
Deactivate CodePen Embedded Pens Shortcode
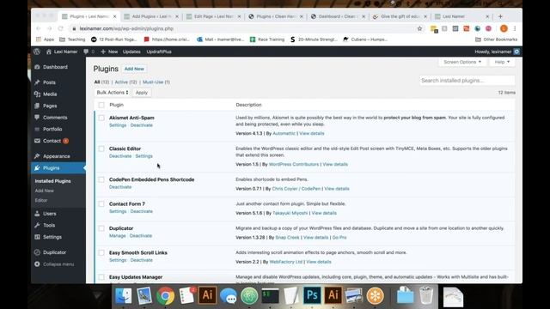120,187
